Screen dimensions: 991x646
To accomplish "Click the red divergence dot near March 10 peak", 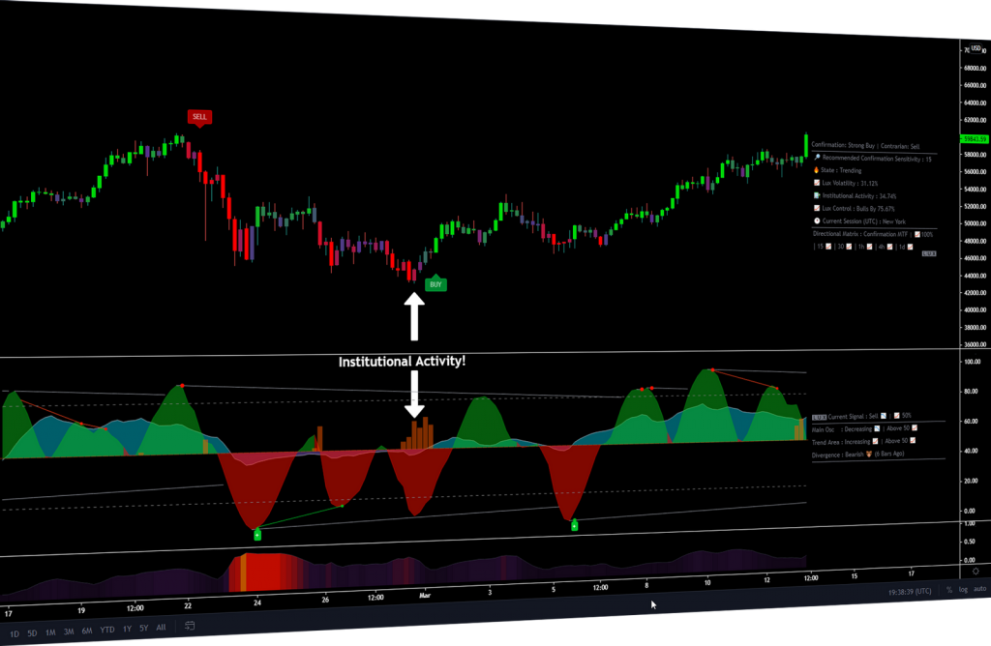I will 712,370.
